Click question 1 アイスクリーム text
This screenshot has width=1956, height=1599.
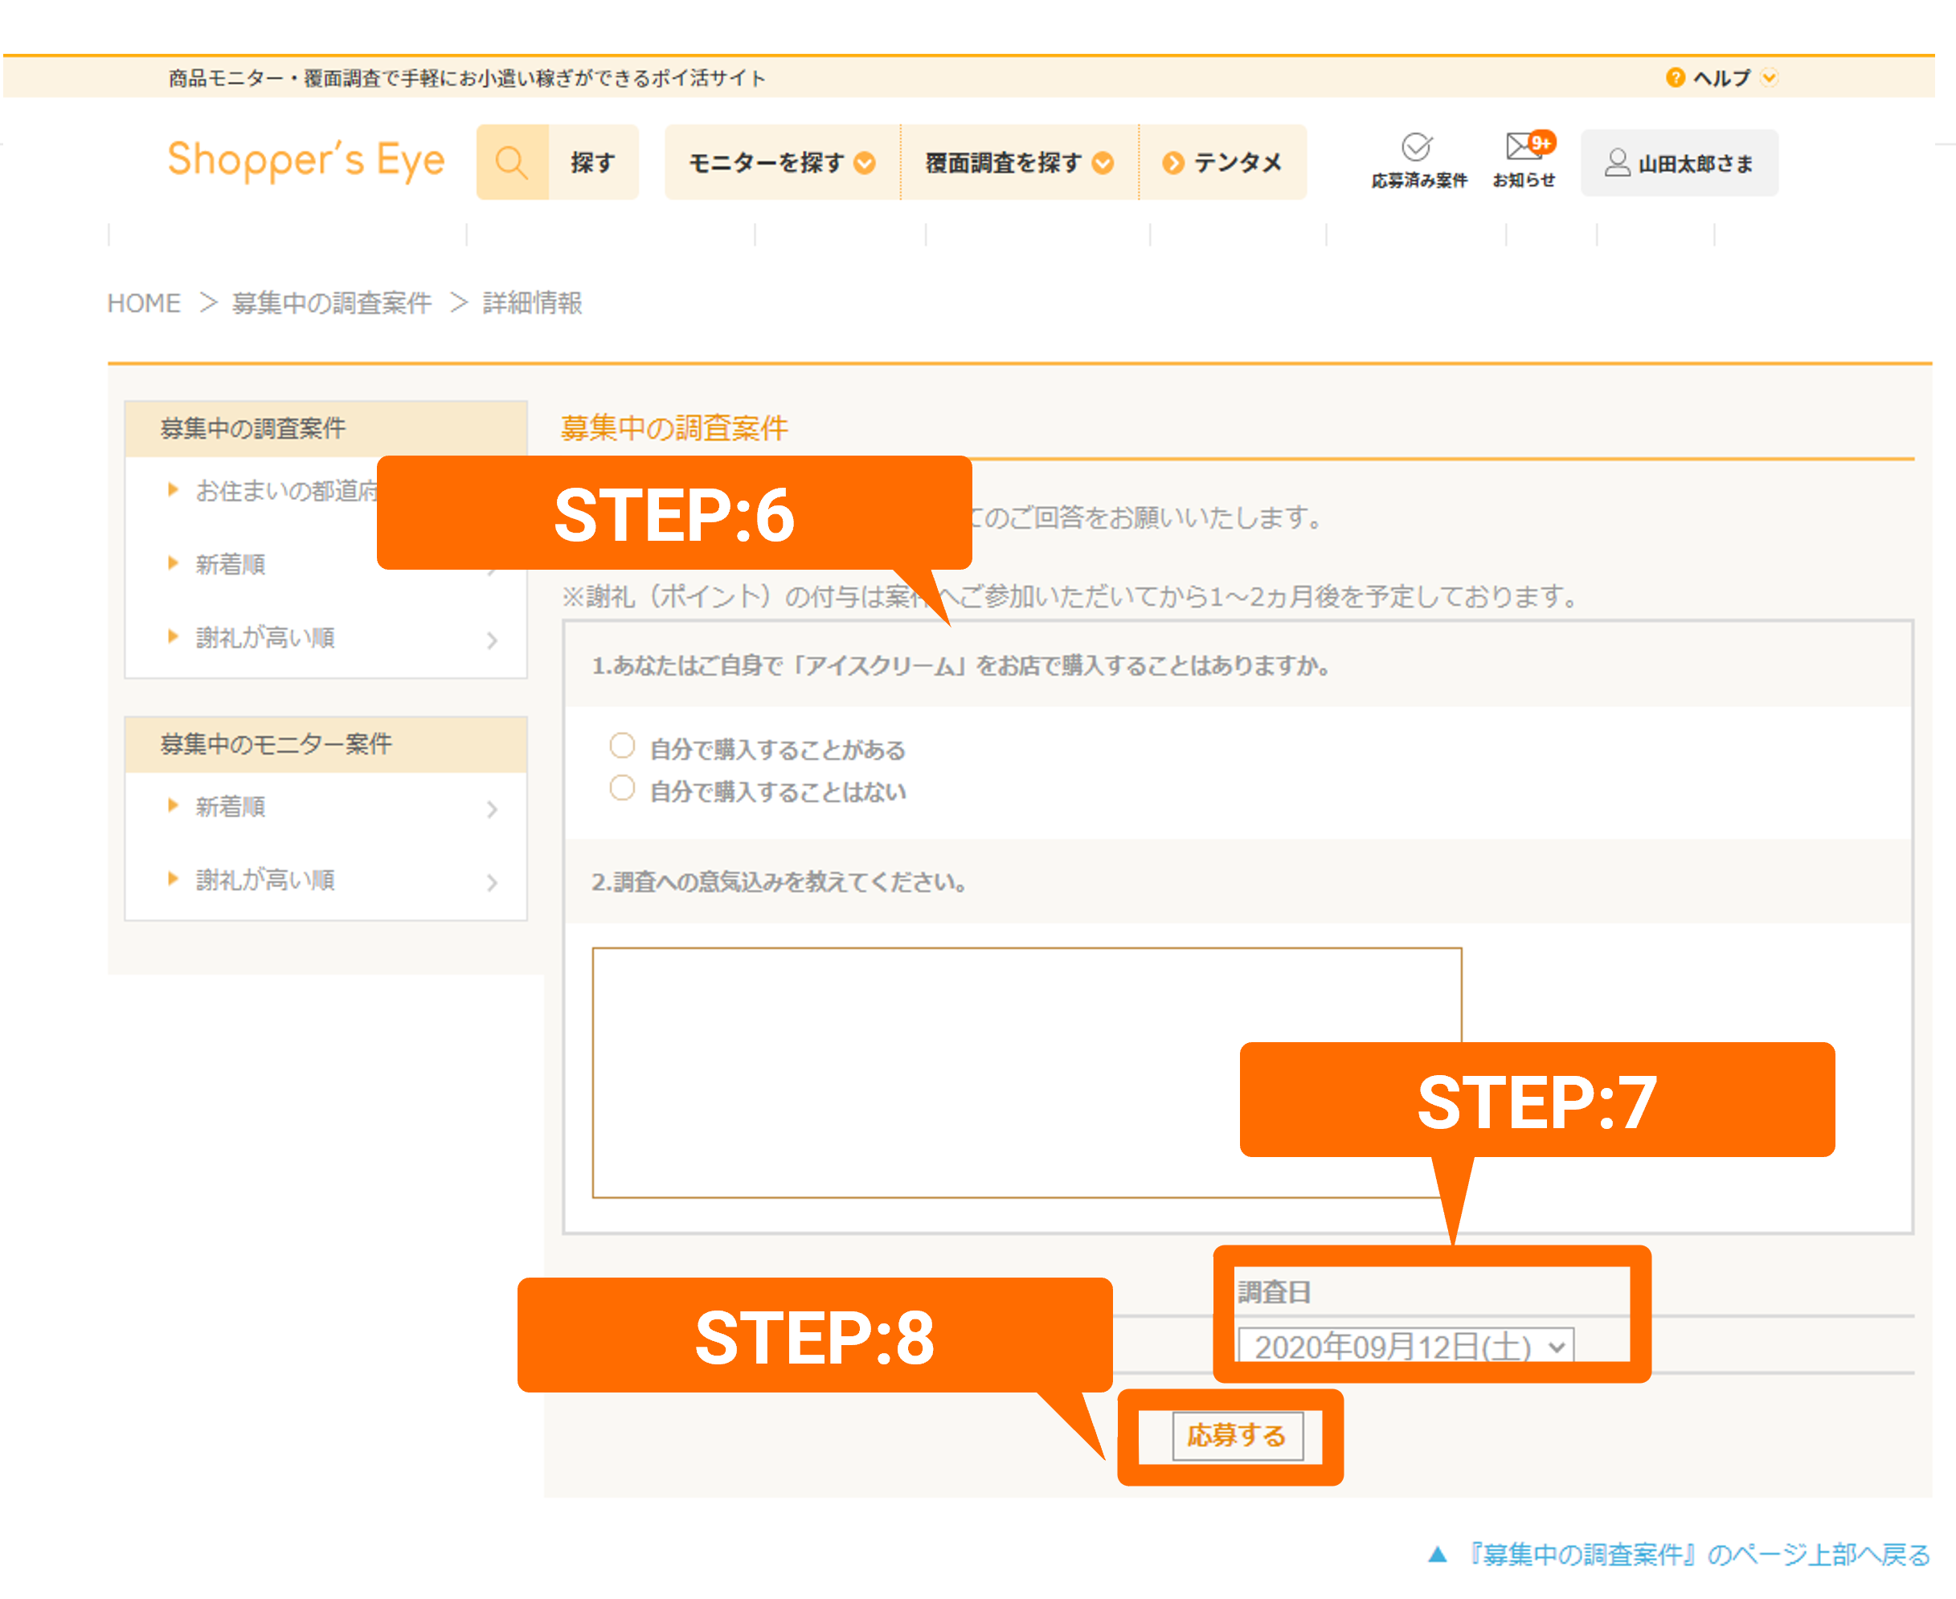coord(962,665)
